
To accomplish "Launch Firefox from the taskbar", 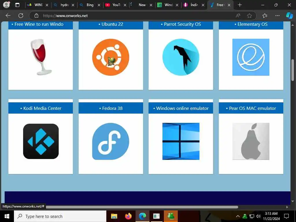I will coord(128,216).
